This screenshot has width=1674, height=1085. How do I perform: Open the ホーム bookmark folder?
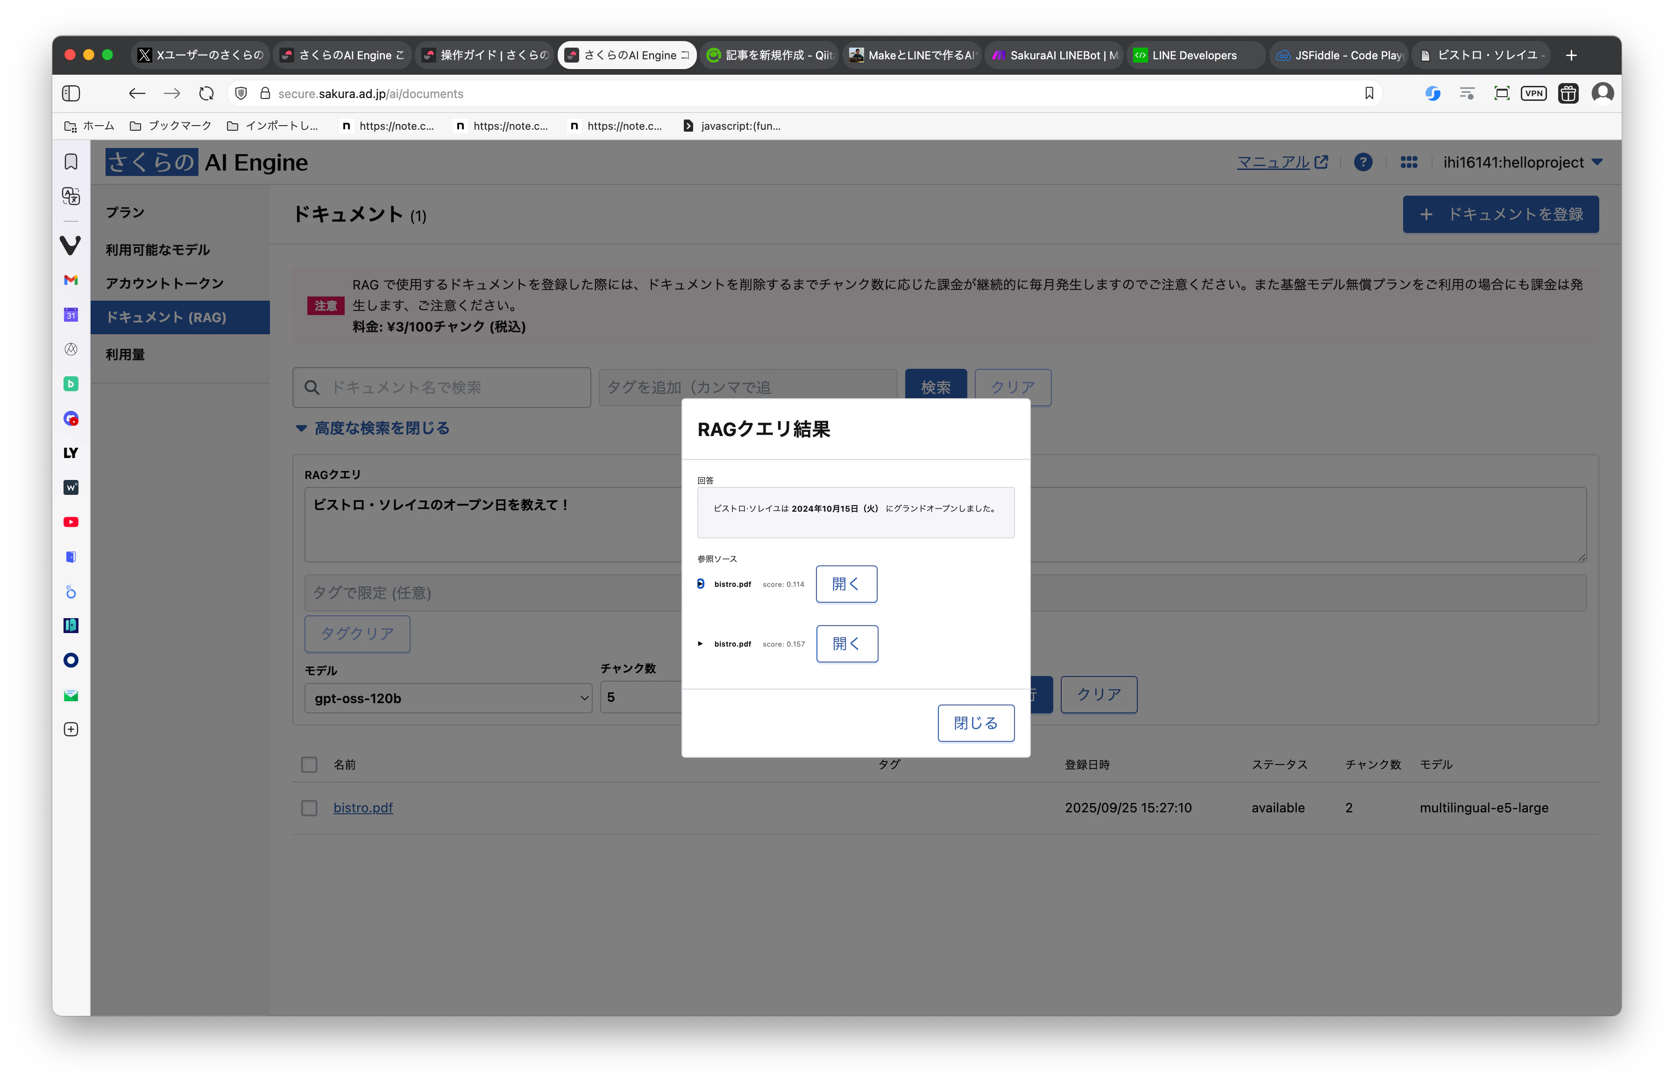click(89, 126)
